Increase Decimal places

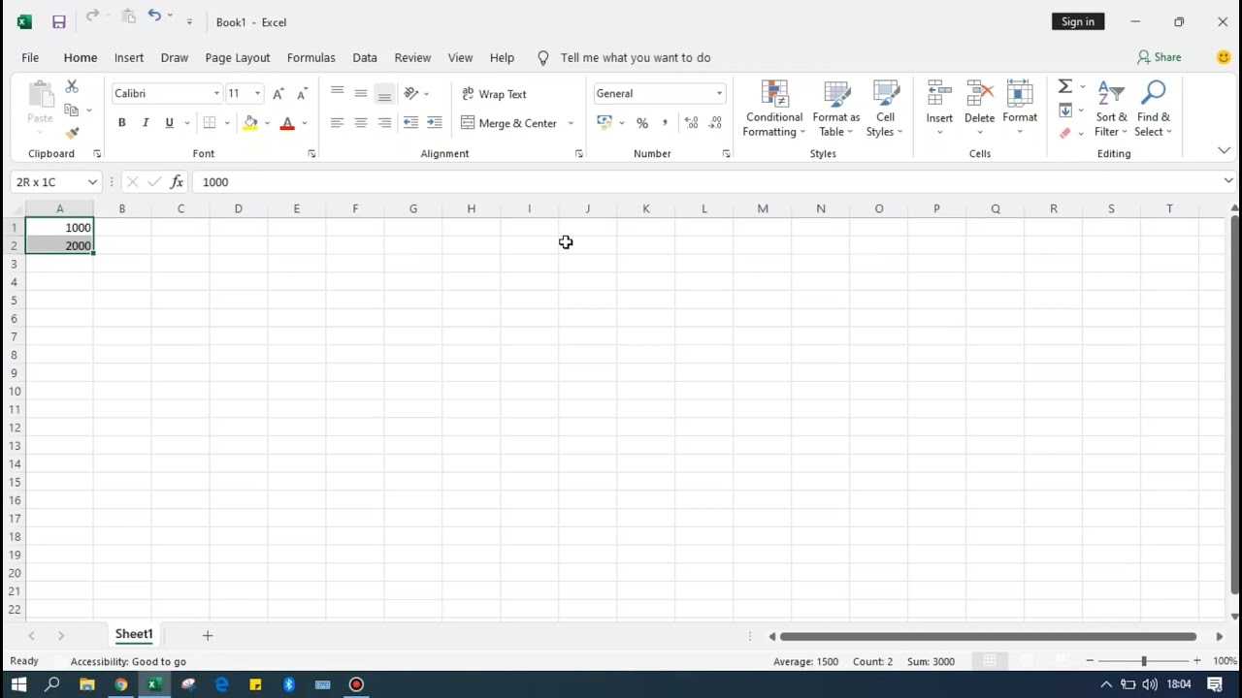691,123
